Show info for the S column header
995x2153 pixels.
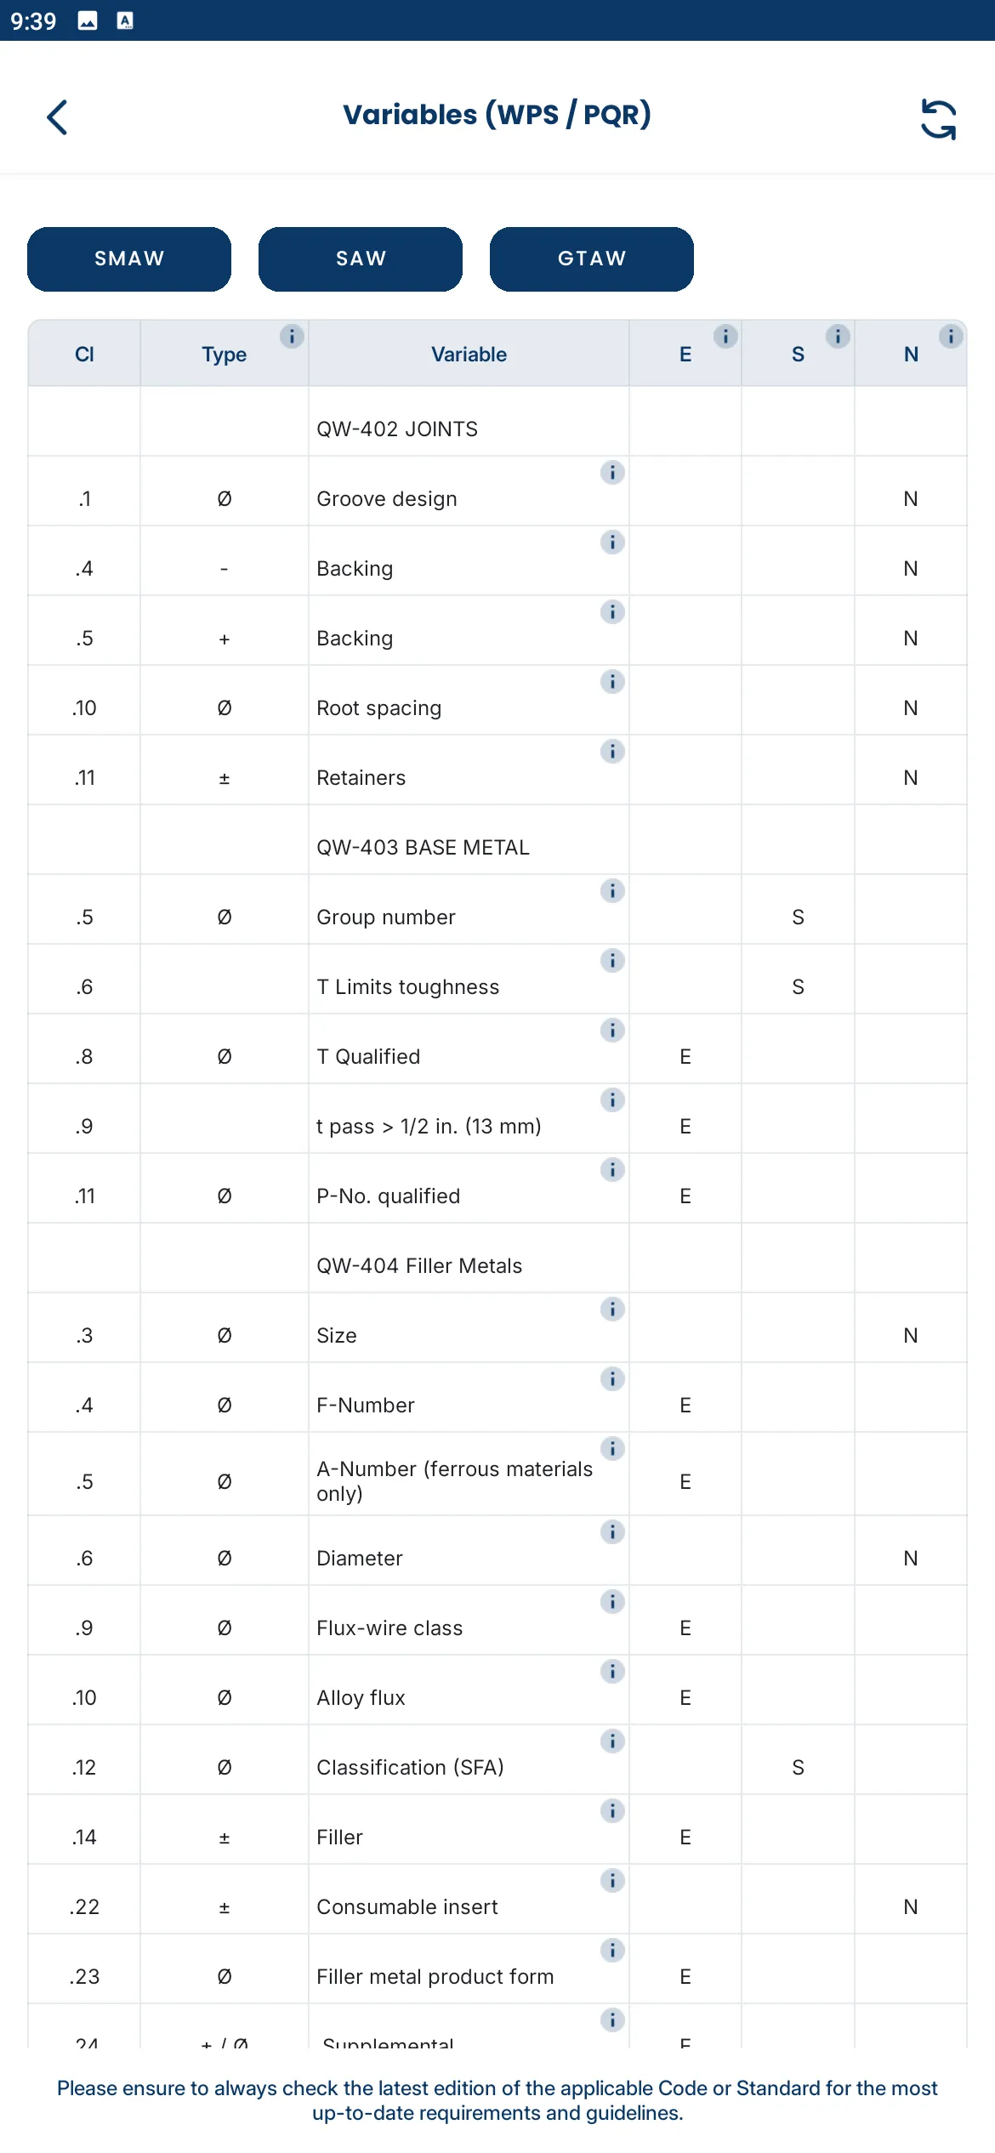(x=838, y=337)
